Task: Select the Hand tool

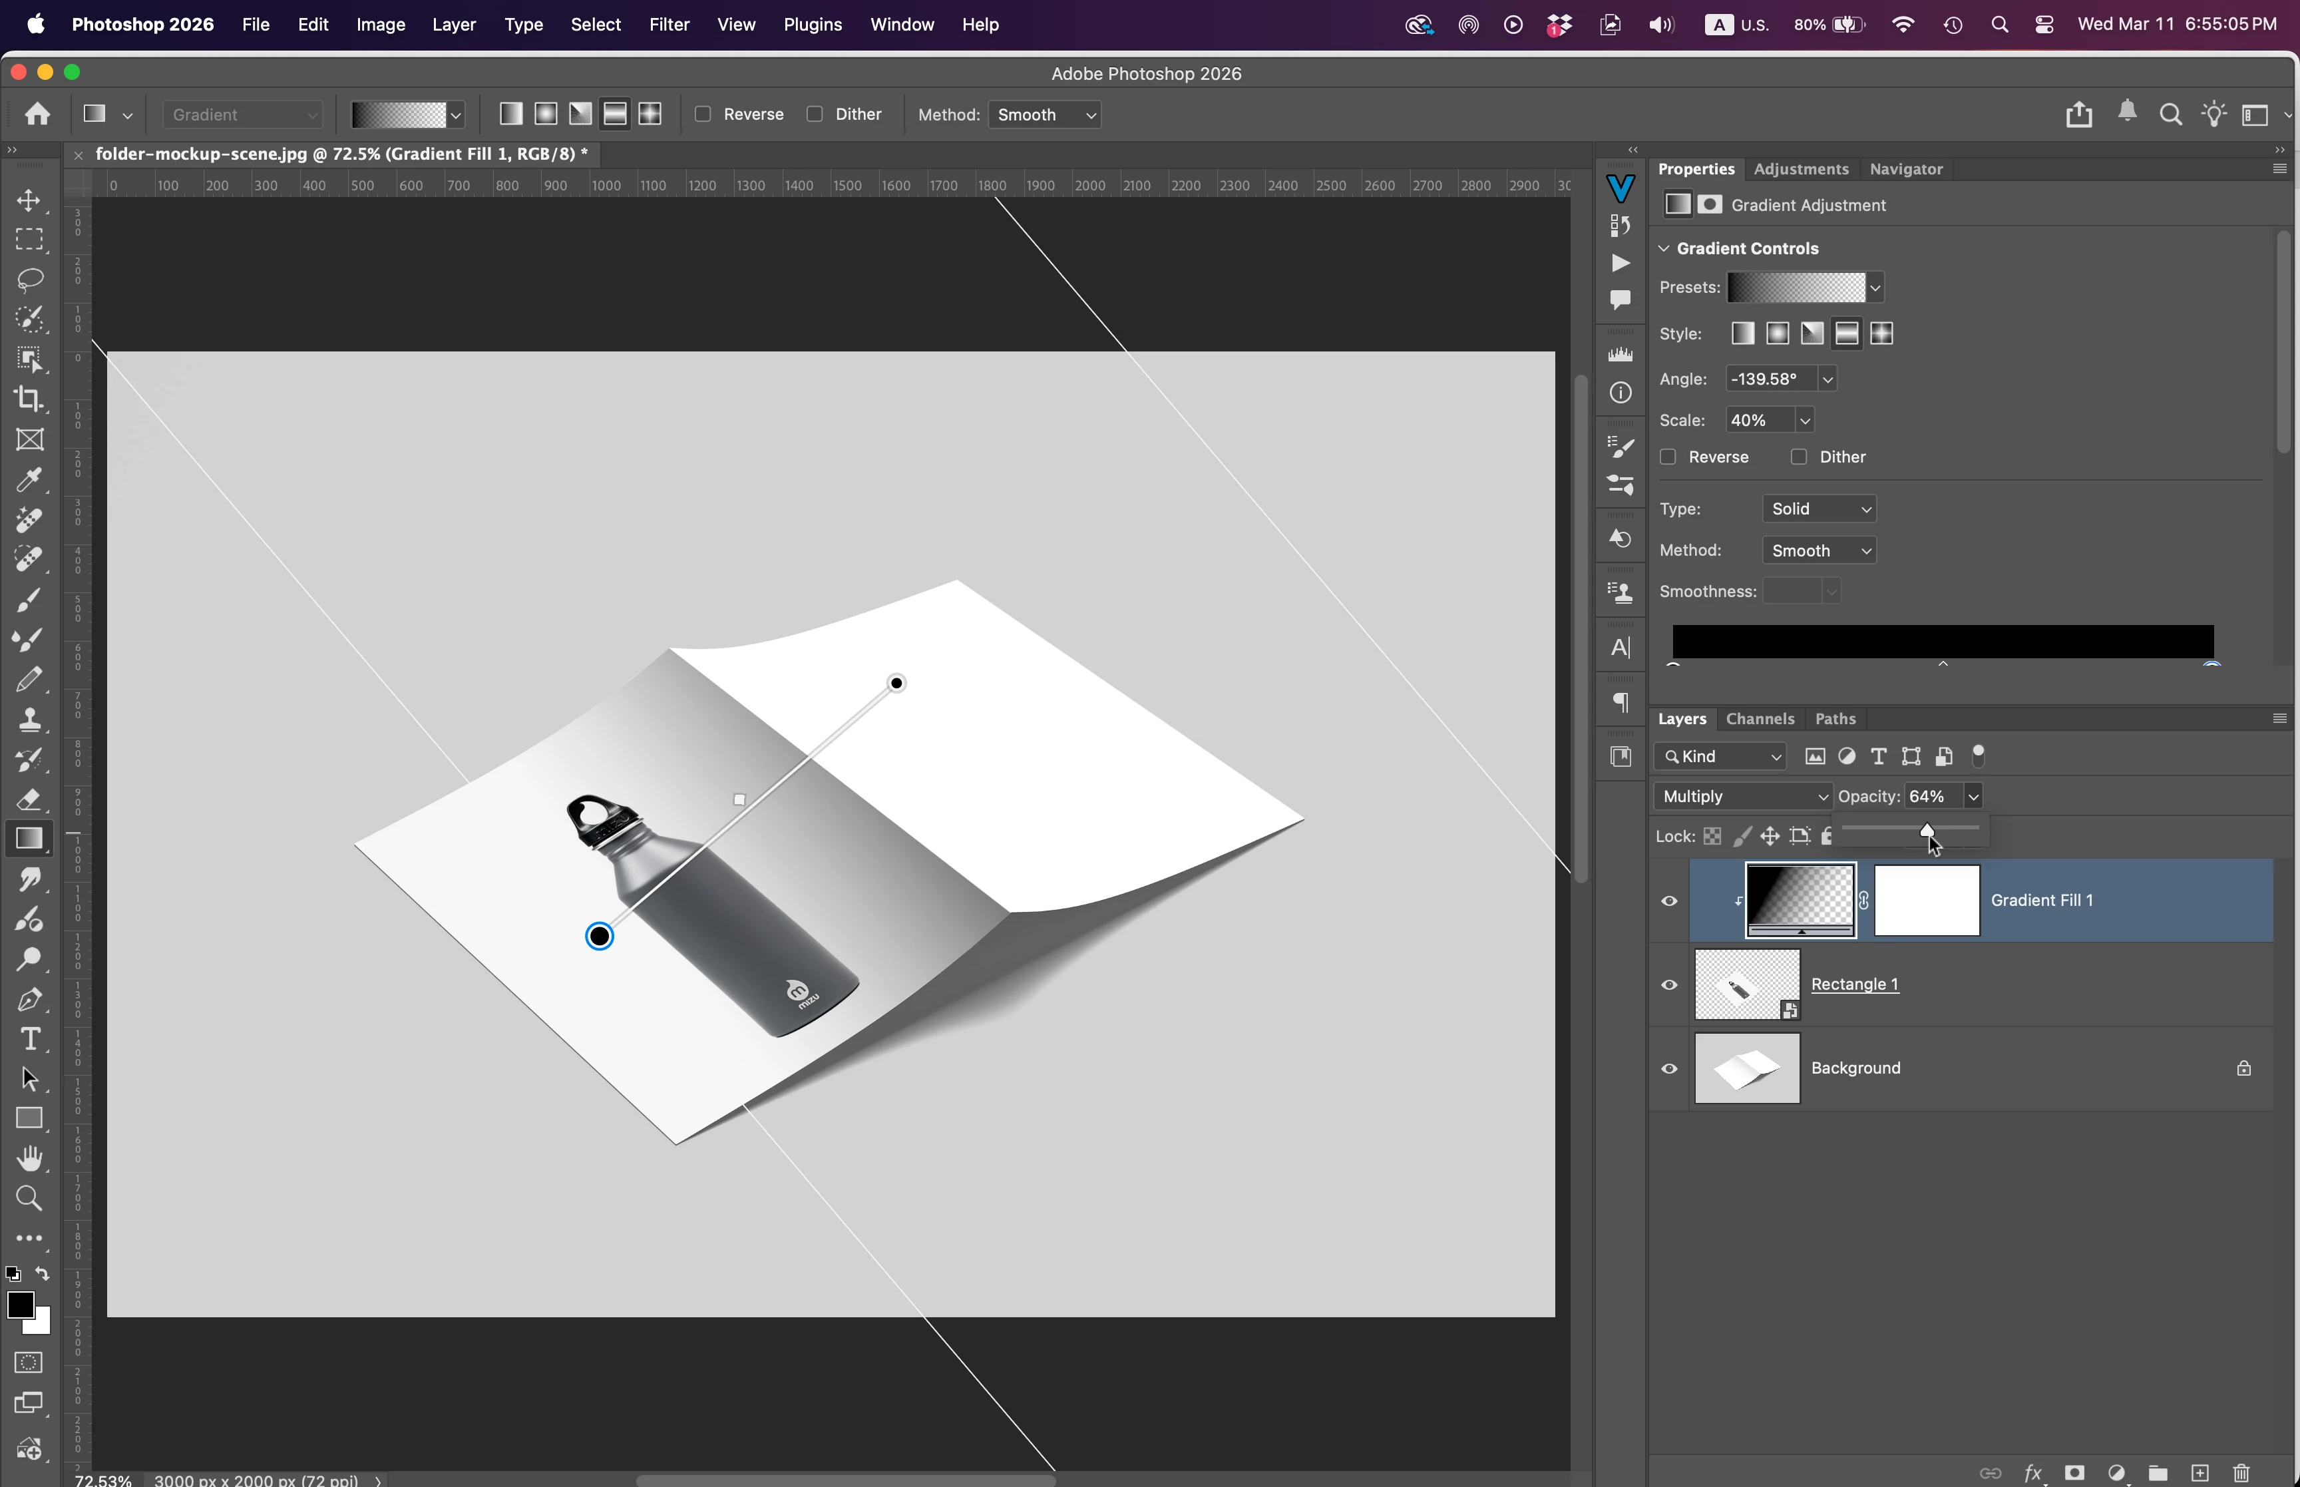Action: tap(29, 1158)
